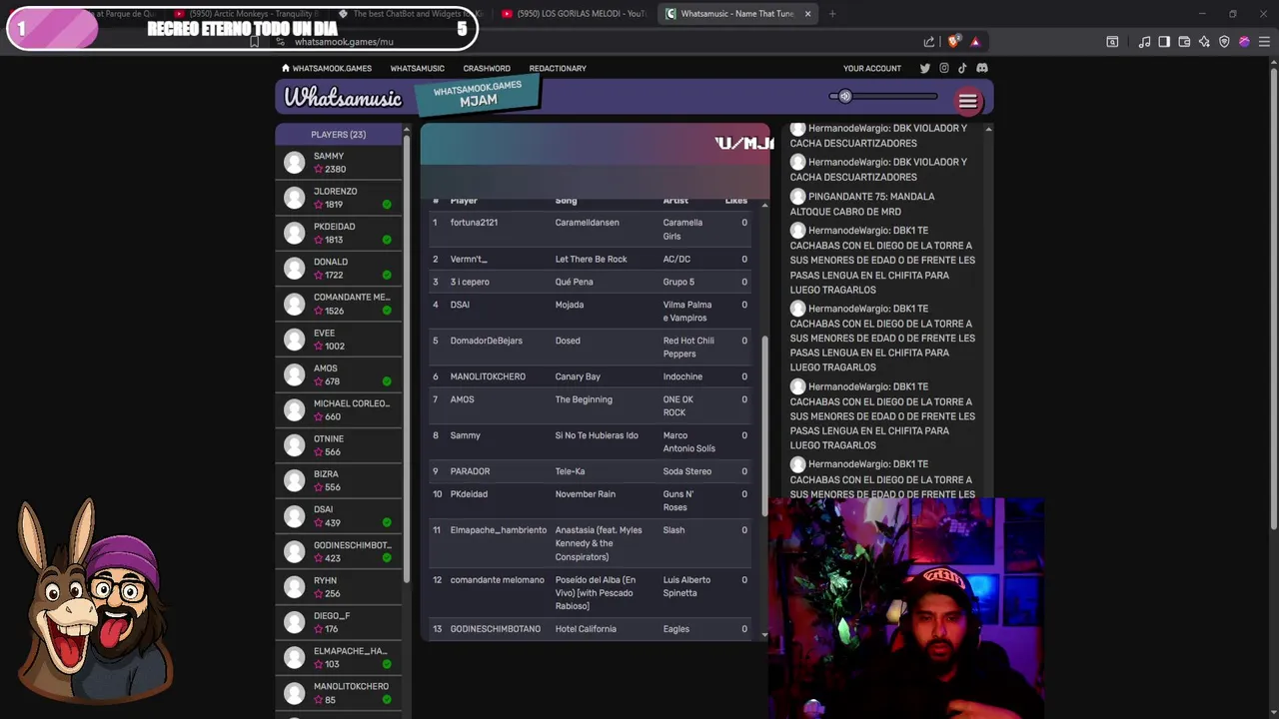The height and width of the screenshot is (719, 1279).
Task: Click the song Let There Be Rock
Action: click(591, 260)
